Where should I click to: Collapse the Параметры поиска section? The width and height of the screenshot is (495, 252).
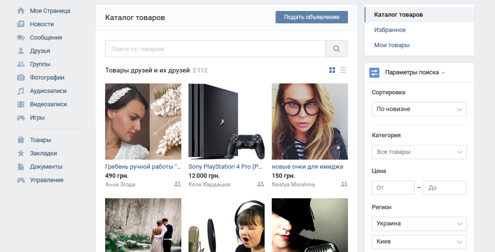(415, 73)
